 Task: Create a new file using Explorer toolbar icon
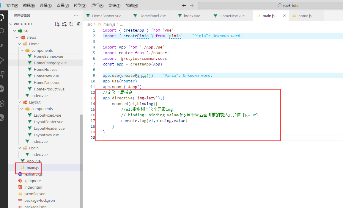[x=57, y=24]
